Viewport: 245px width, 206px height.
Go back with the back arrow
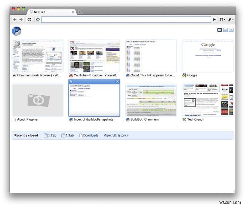point(15,20)
